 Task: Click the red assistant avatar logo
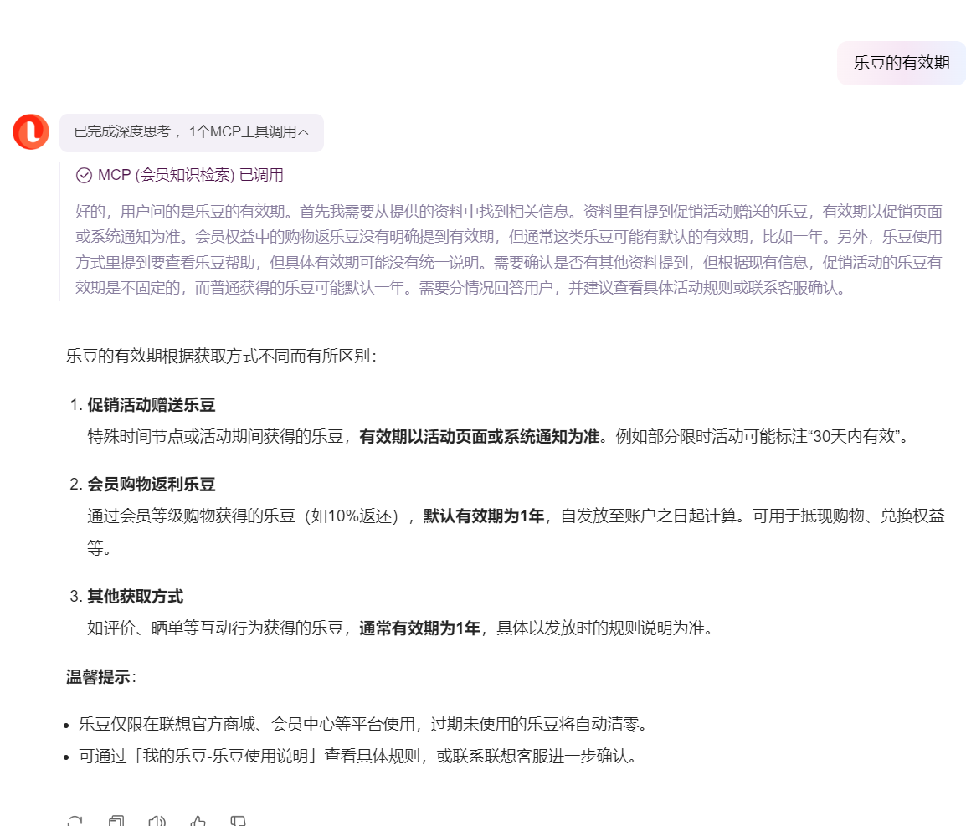pos(31,132)
